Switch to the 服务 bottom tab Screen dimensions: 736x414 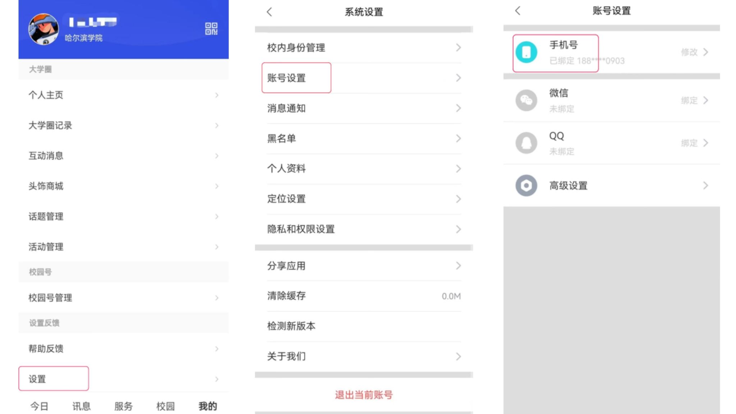click(123, 406)
